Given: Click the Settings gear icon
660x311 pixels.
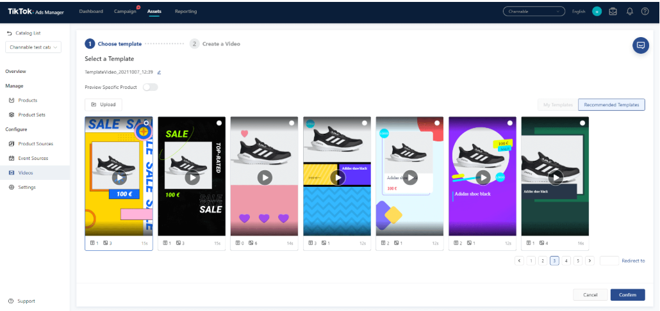Looking at the screenshot, I should [12, 187].
